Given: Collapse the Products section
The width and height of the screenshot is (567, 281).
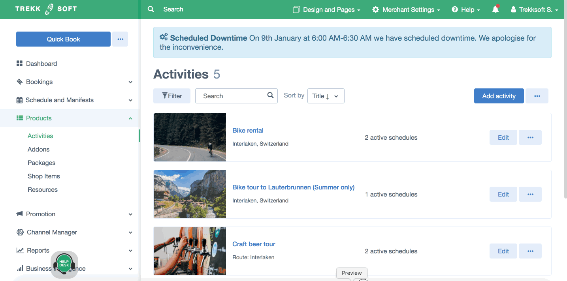Looking at the screenshot, I should [x=130, y=118].
